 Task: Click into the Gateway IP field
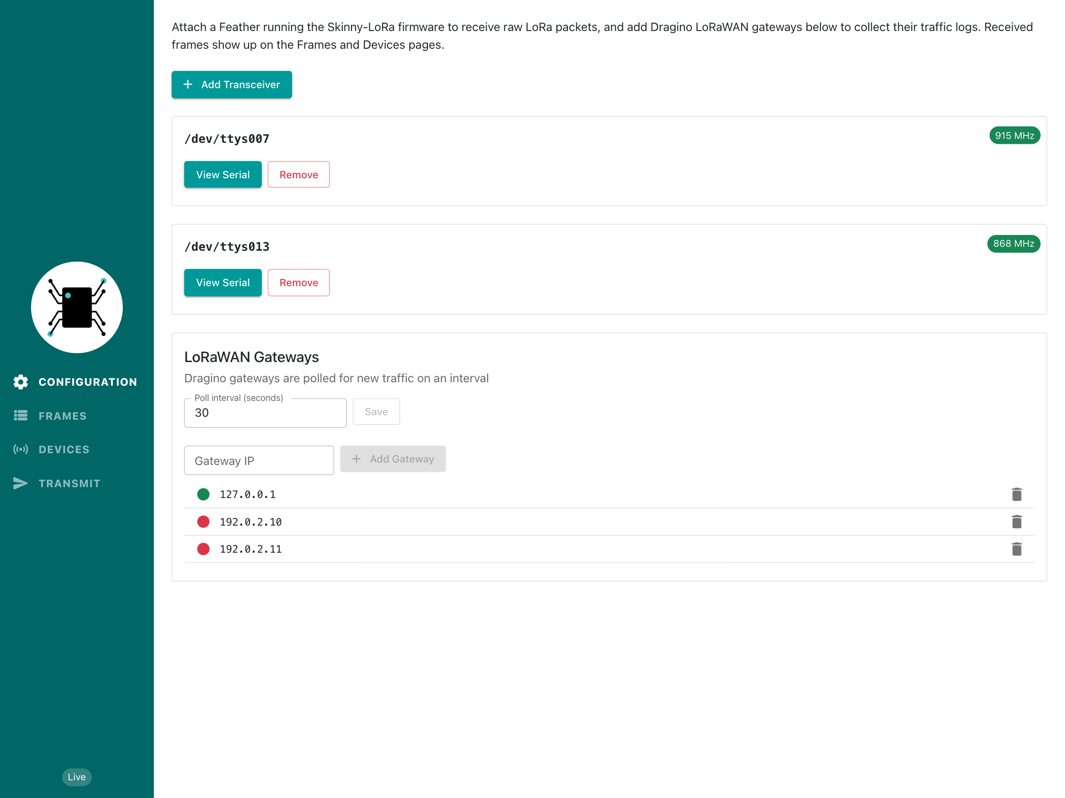[259, 461]
